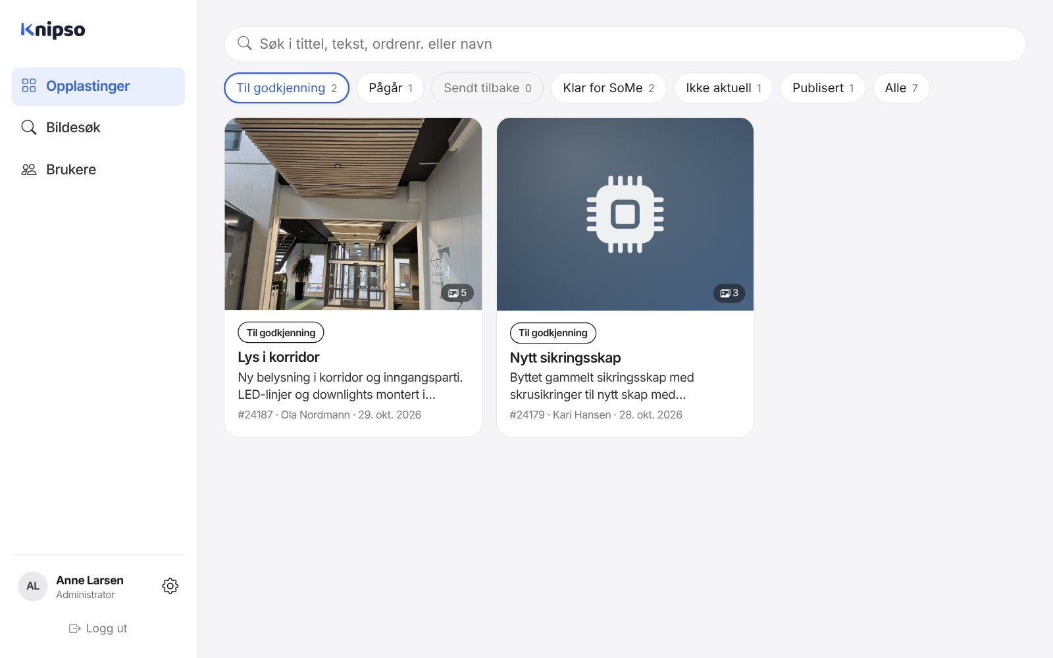
Task: Click the Til godkjenning badge on Nytt sikringsskap
Action: pos(553,333)
